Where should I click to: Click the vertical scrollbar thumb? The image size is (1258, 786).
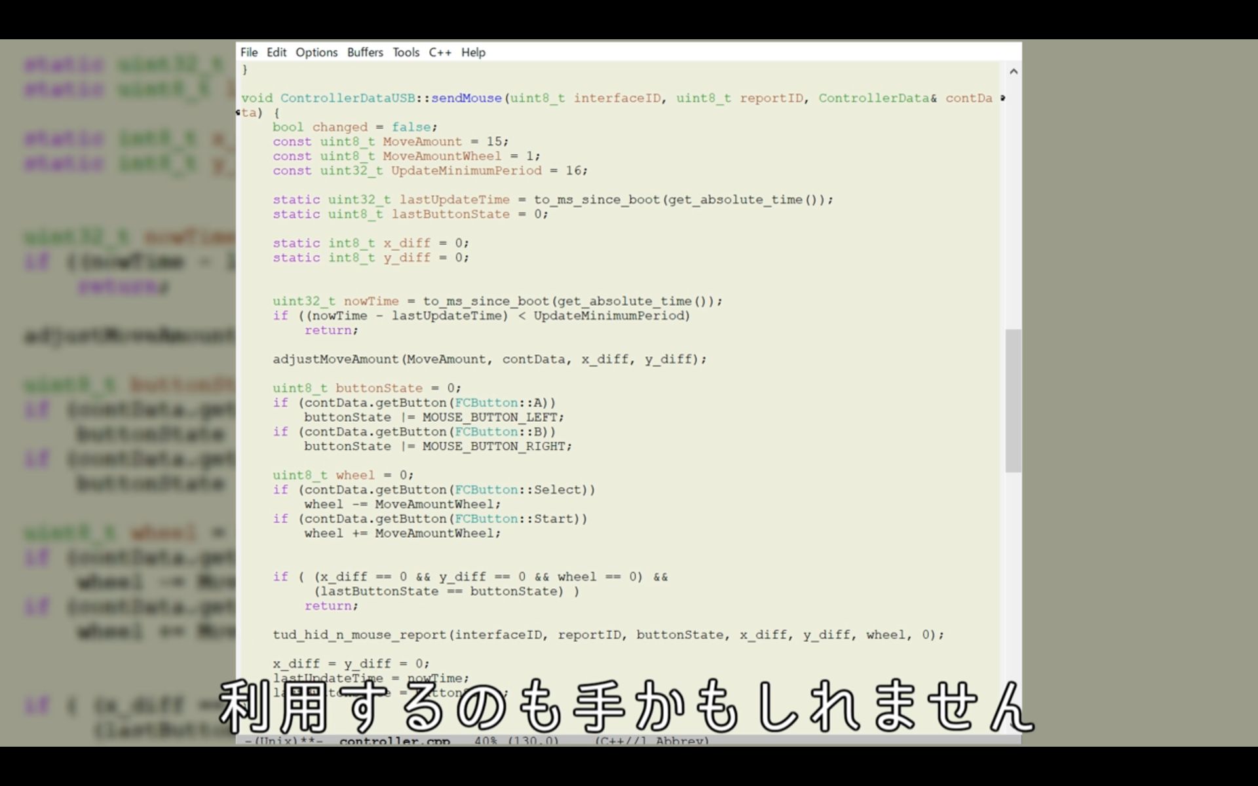(x=1013, y=400)
